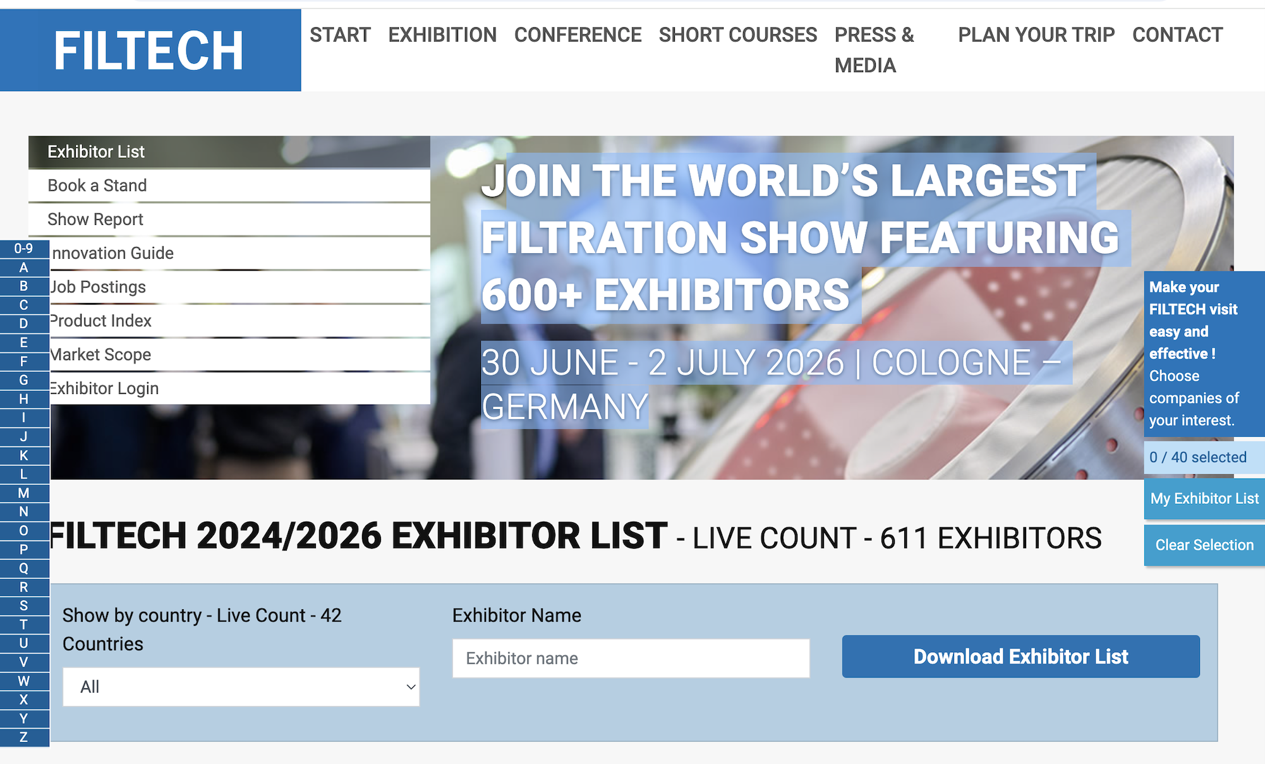Open the CONFERENCE menu

coord(578,35)
